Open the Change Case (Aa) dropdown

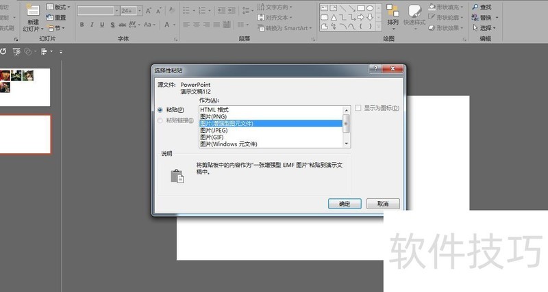point(149,25)
